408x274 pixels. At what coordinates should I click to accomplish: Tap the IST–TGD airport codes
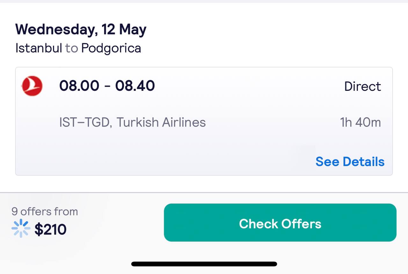point(84,122)
